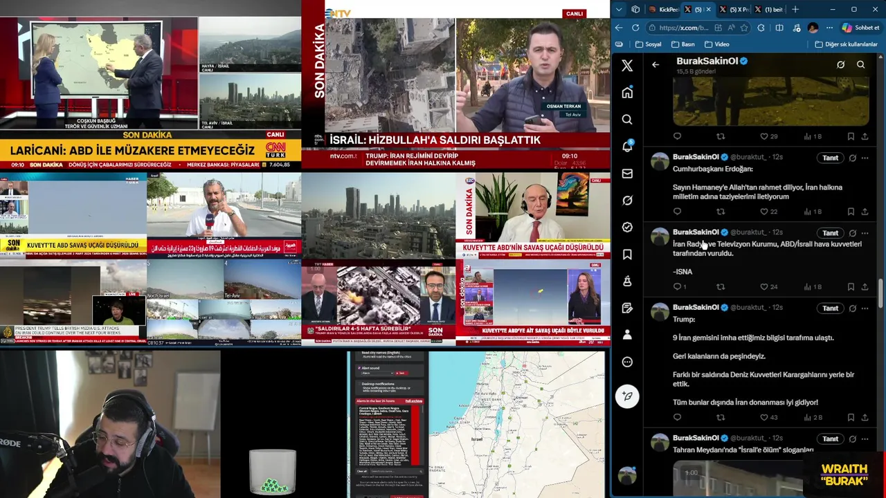Image resolution: width=886 pixels, height=498 pixels.
Task: Go back using the profile header arrow
Action: pos(656,65)
